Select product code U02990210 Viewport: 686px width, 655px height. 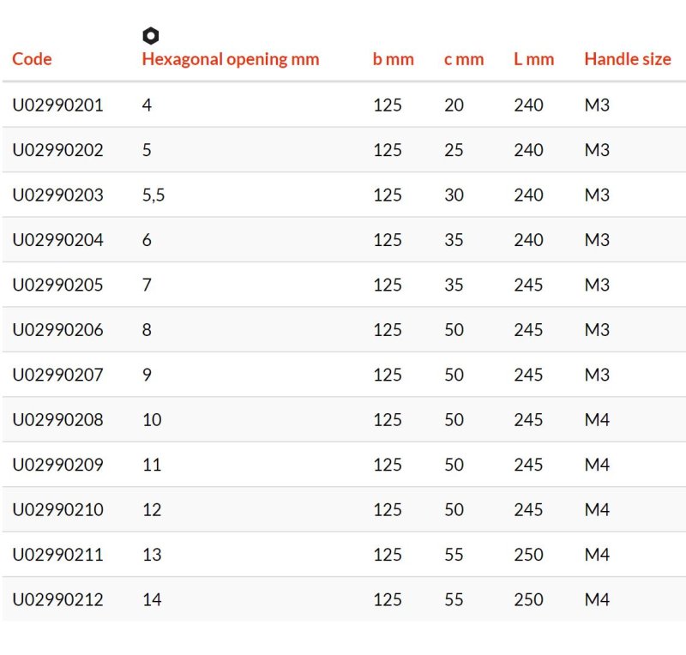point(57,510)
